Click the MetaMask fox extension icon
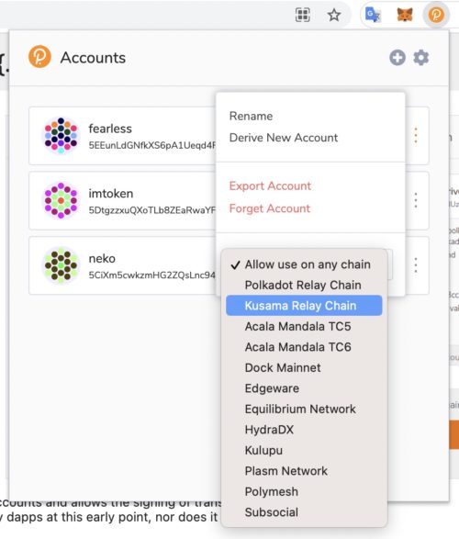Screen dimensions: 459x539 405,15
